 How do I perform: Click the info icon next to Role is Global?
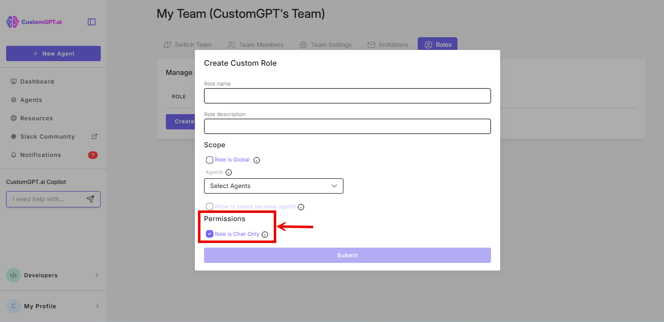[256, 159]
